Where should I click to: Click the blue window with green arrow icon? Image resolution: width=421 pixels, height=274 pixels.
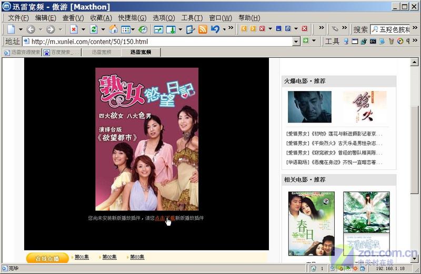click(158, 29)
